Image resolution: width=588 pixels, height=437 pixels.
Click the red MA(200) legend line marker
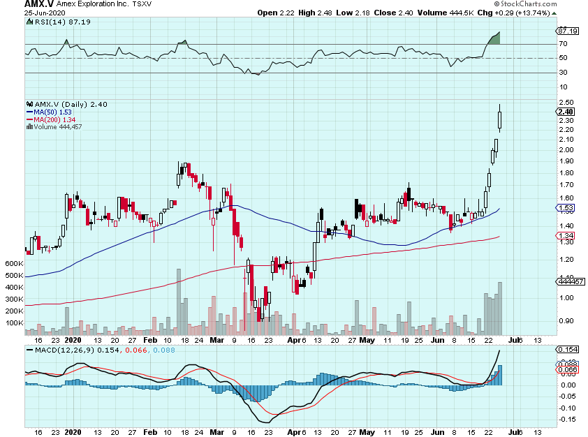click(29, 119)
